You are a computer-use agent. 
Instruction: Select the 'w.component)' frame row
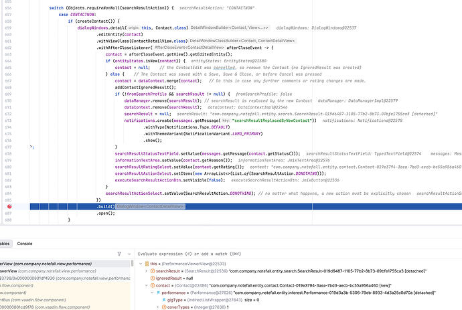(x=65, y=293)
